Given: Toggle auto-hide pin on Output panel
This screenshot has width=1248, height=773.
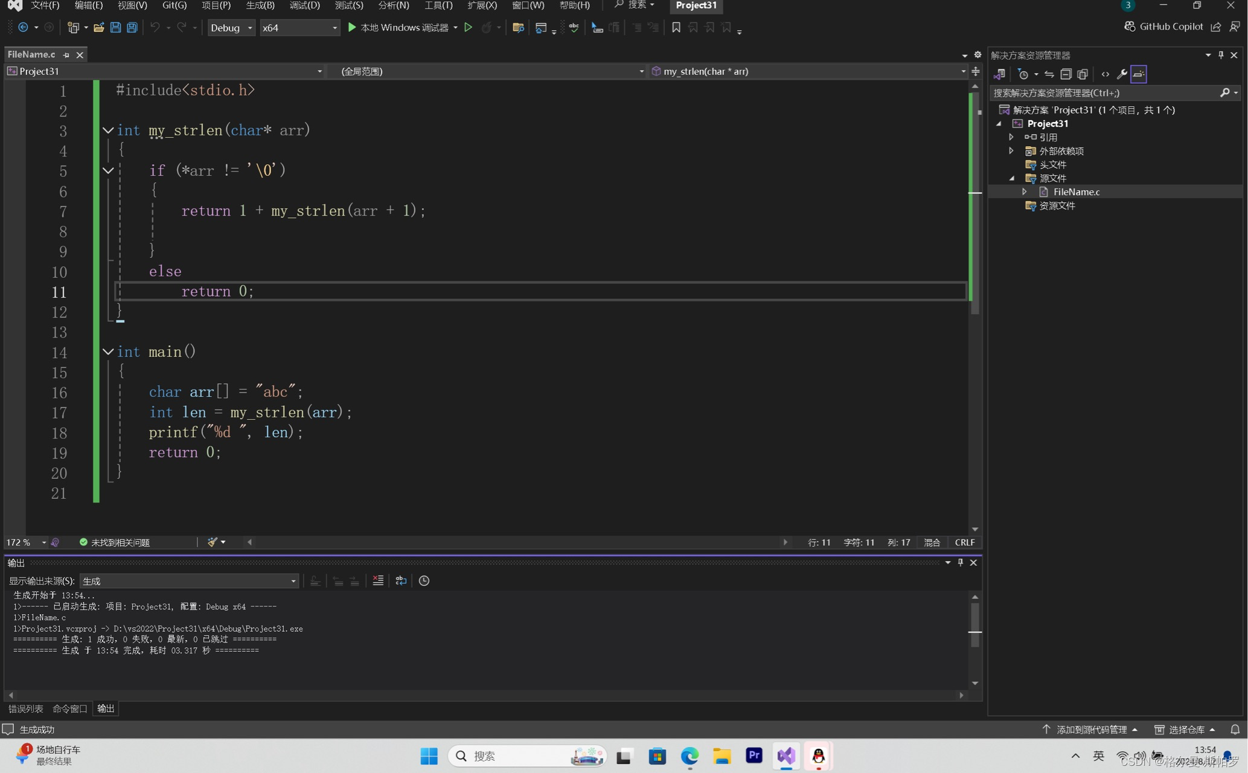Looking at the screenshot, I should point(961,562).
